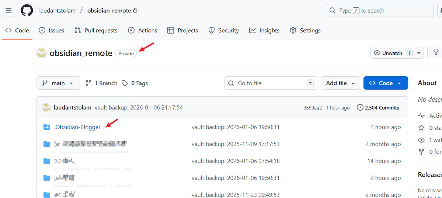Open the hamburger navigation menu
Screen dimensions: 442x198
tap(8, 11)
